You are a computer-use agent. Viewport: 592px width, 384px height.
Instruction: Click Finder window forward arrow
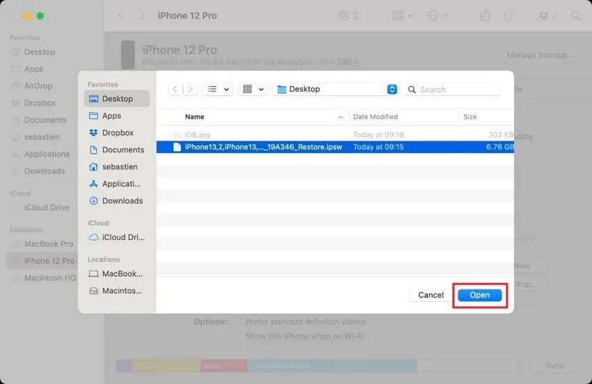click(142, 15)
